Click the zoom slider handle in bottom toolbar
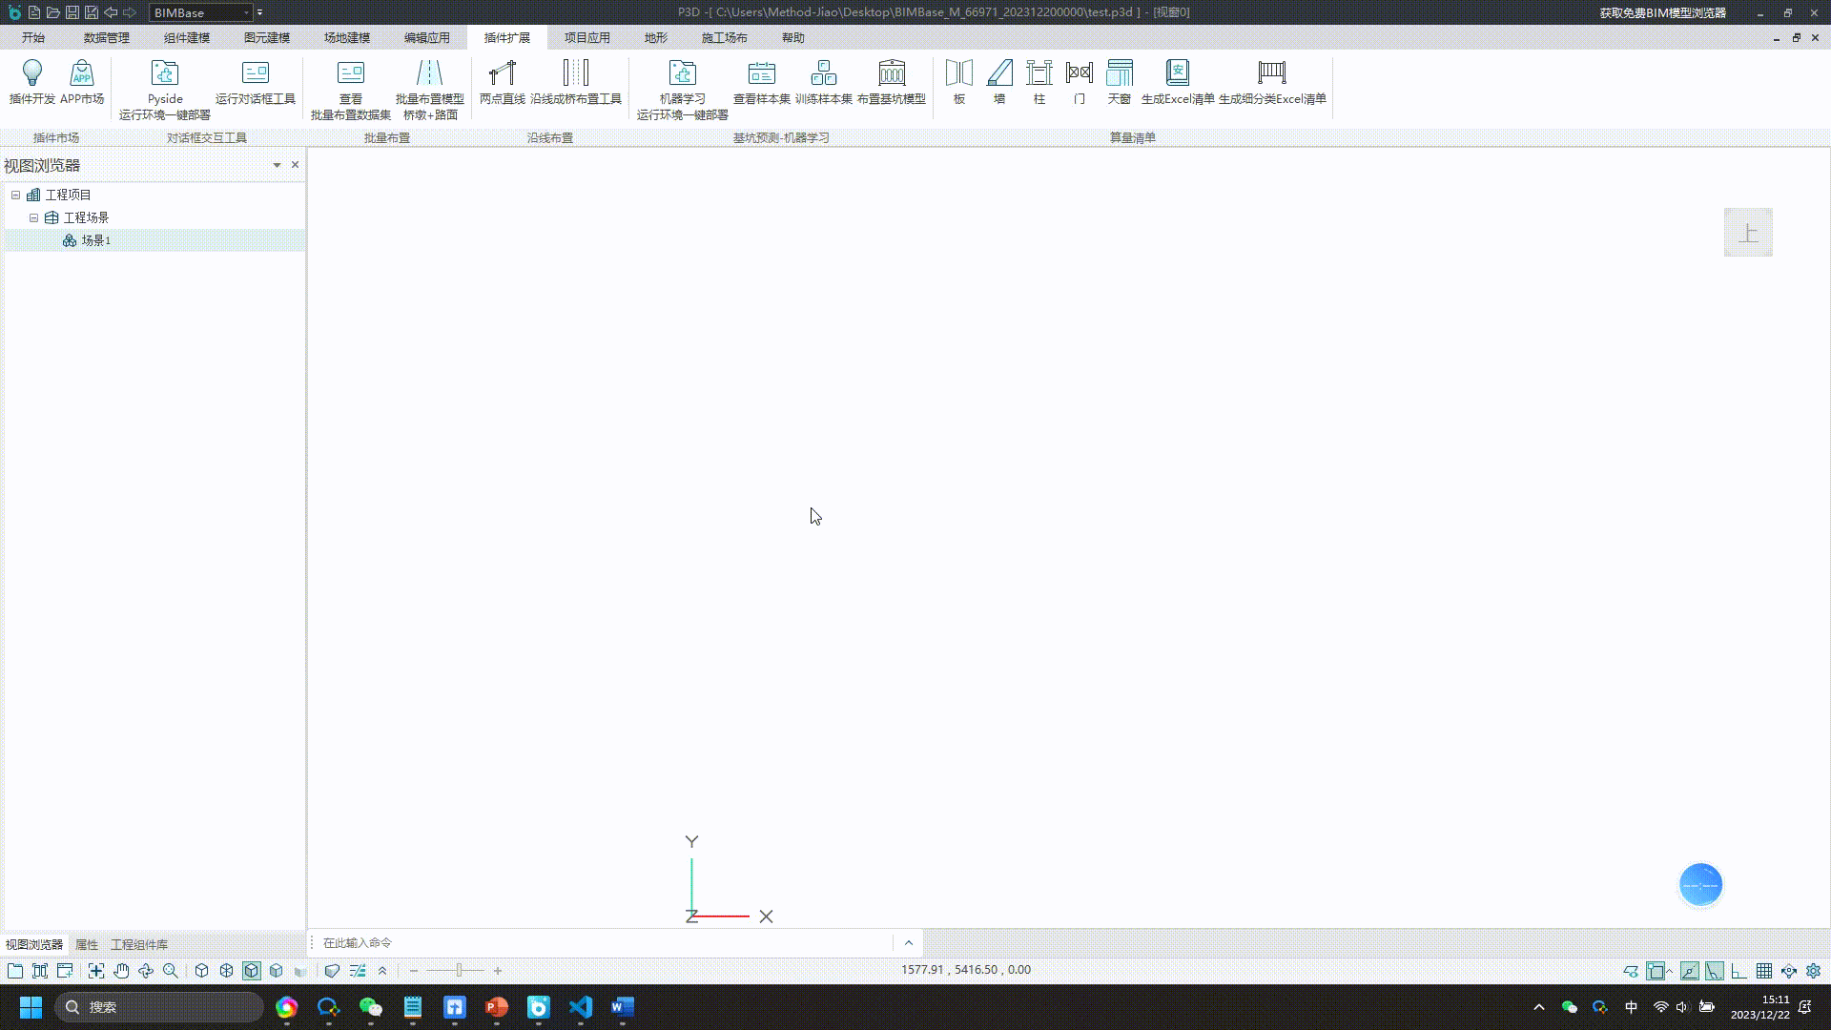Image resolution: width=1831 pixels, height=1030 pixels. 459,971
